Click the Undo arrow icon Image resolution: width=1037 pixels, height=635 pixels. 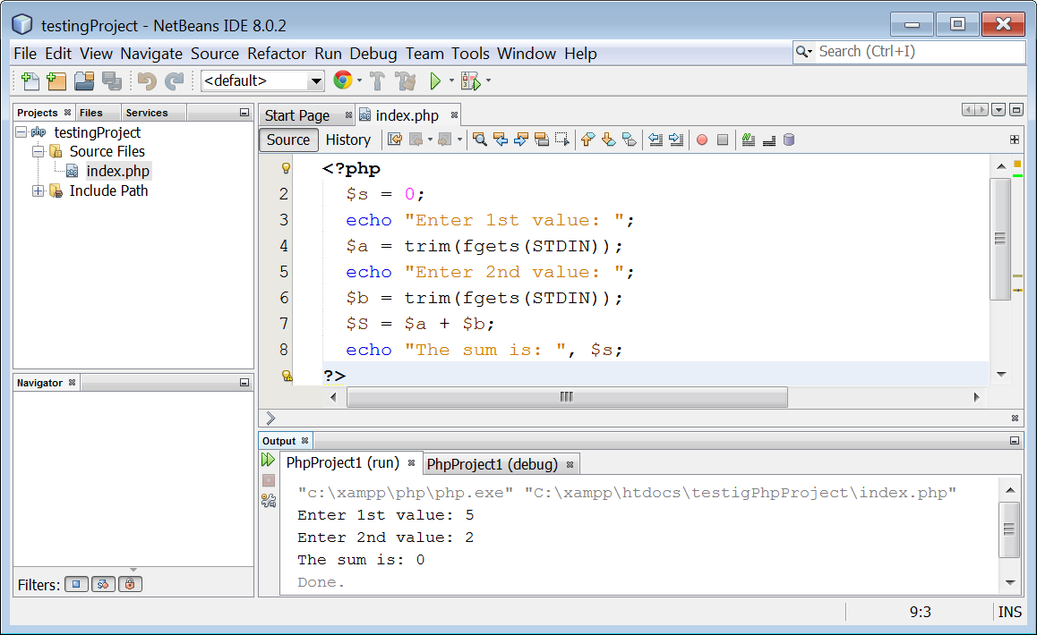coord(147,80)
